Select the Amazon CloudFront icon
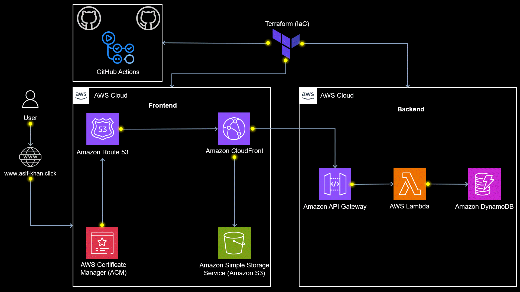Screen dimensions: 520x292 point(234,129)
